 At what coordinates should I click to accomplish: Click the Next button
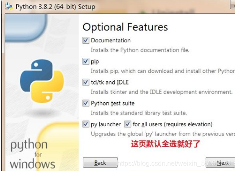tap(220, 163)
